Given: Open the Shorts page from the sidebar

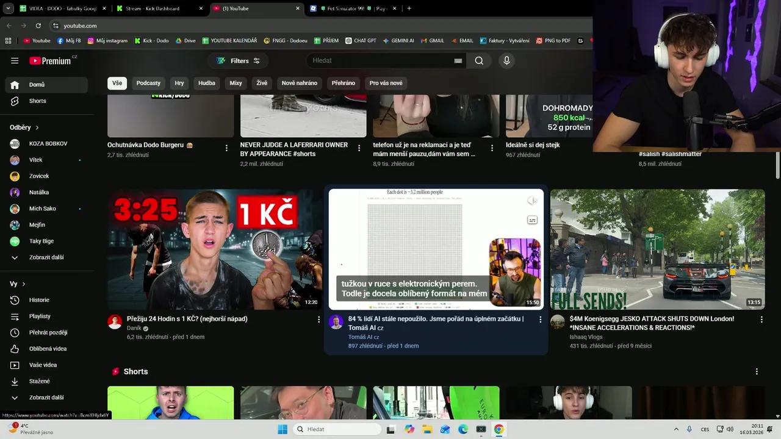Looking at the screenshot, I should pyautogui.click(x=46, y=101).
